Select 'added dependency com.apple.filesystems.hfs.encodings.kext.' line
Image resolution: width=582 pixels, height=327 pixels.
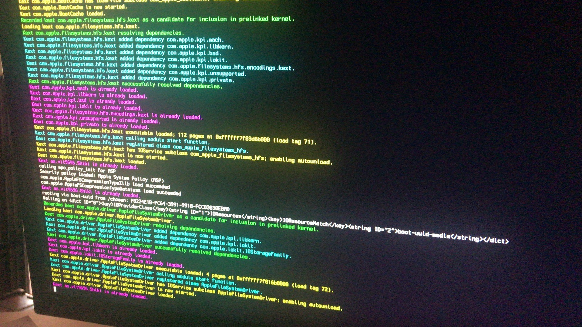coord(160,66)
